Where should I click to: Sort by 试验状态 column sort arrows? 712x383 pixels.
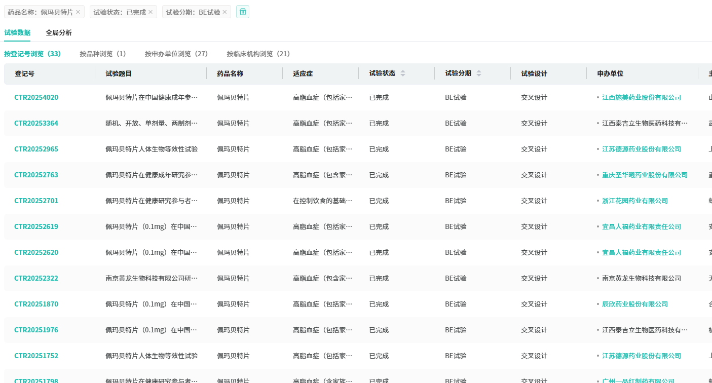click(x=403, y=73)
